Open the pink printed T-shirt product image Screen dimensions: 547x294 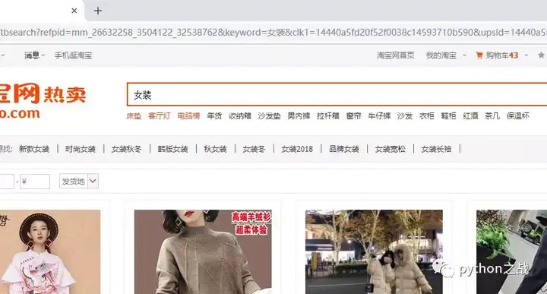coord(50,251)
